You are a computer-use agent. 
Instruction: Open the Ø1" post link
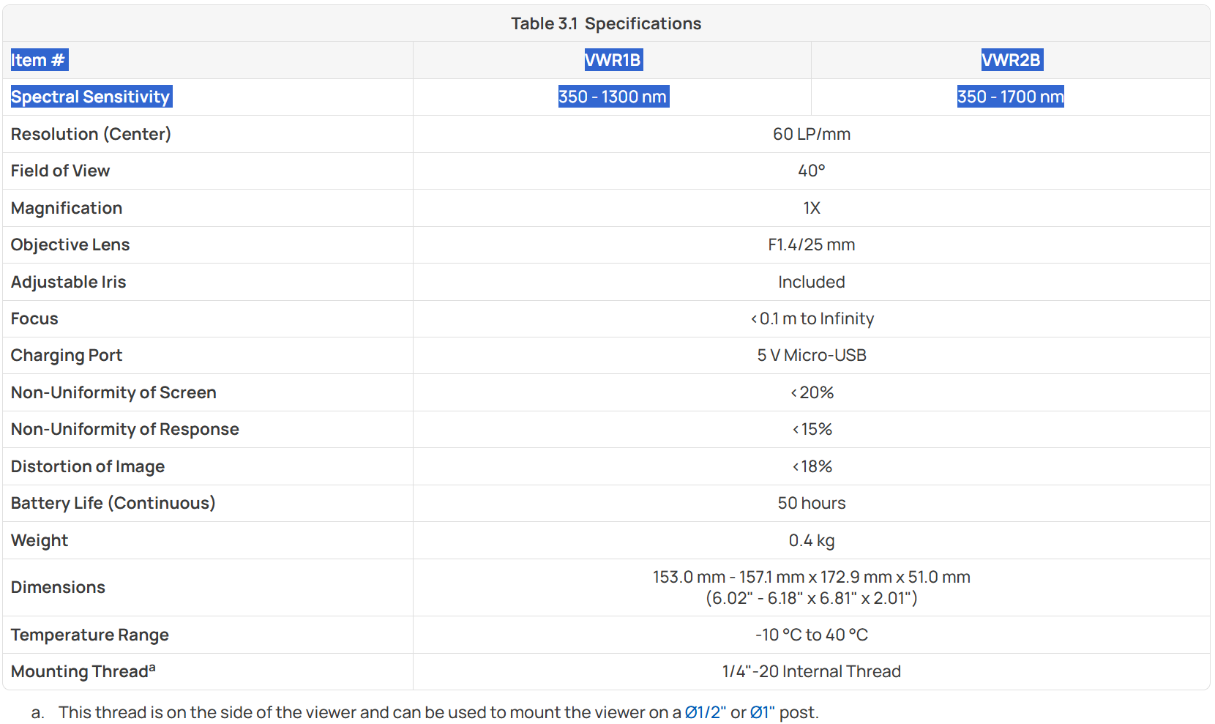762,712
